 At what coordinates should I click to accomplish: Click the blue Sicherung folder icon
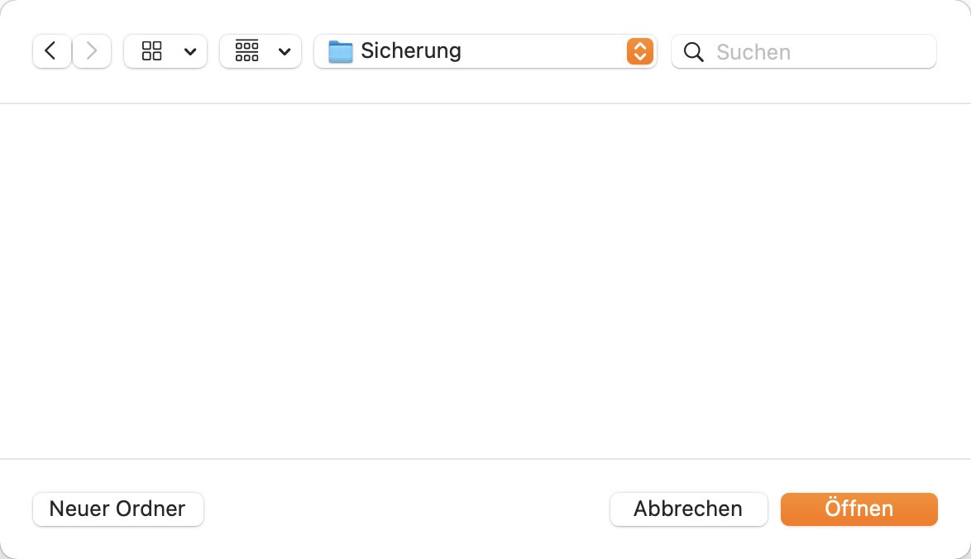point(340,51)
